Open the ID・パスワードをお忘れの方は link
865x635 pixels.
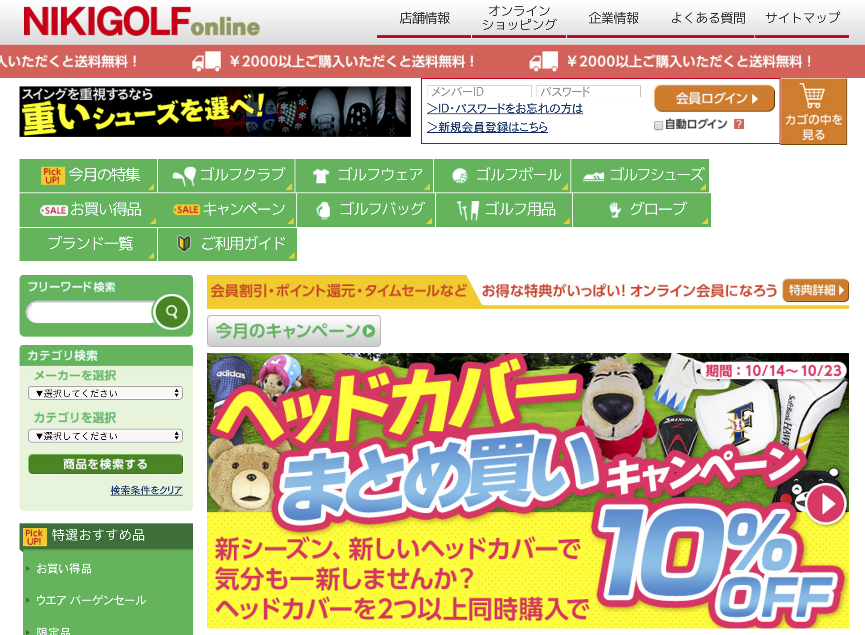505,109
